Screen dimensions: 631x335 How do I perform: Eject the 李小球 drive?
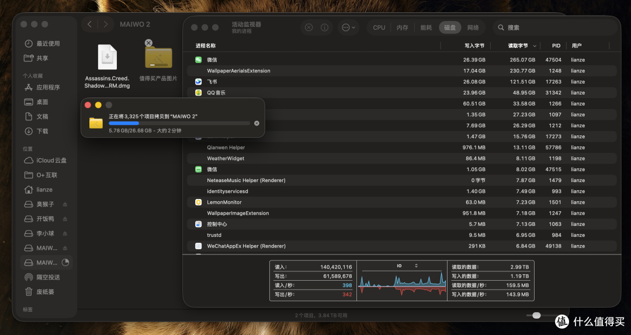point(65,233)
